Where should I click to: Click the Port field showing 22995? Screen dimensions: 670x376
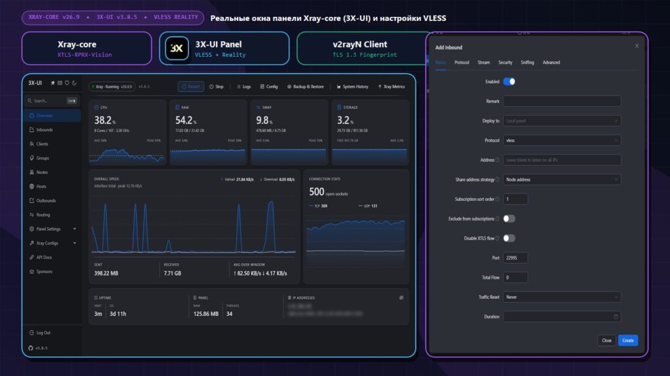[516, 258]
